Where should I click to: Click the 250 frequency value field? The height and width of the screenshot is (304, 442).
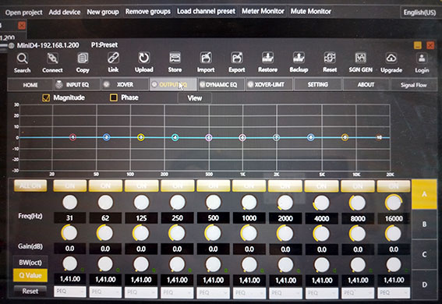177,218
